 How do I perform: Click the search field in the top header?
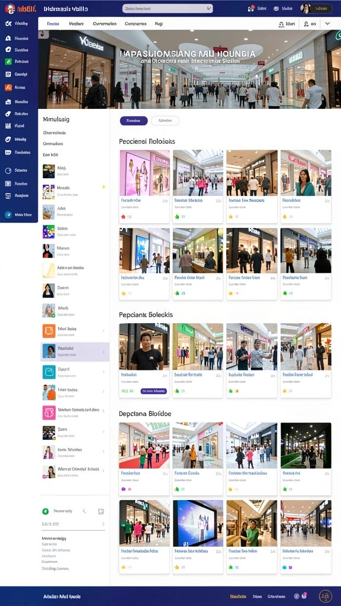(x=168, y=8)
